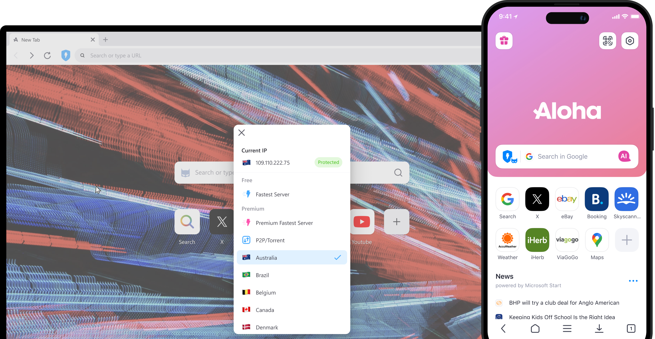
Task: Scroll down VPN server list
Action: (x=292, y=327)
